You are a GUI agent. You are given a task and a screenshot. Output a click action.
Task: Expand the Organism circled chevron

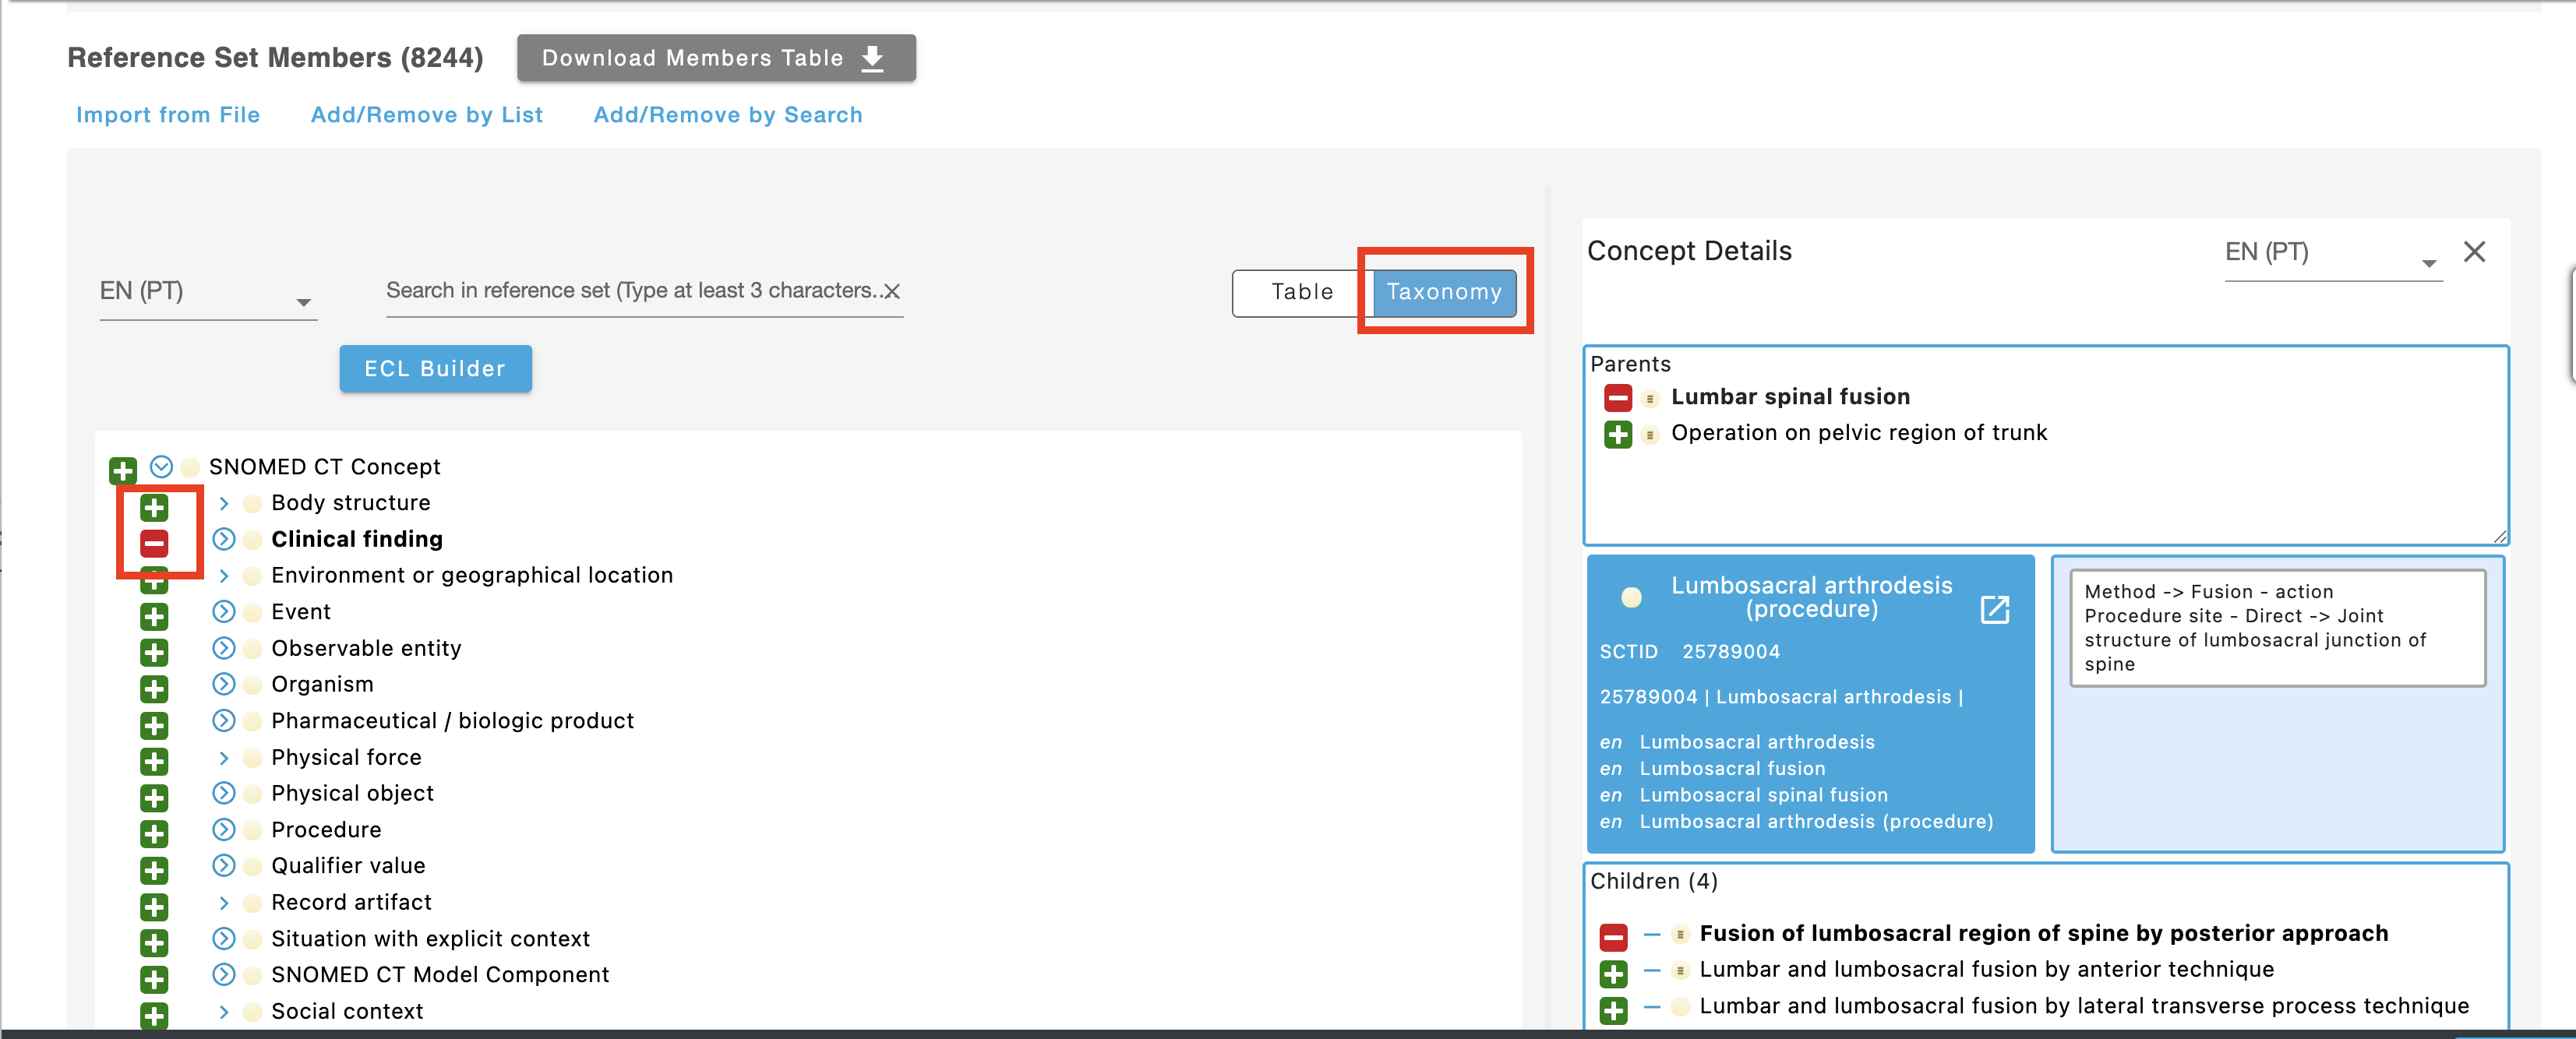(x=224, y=684)
